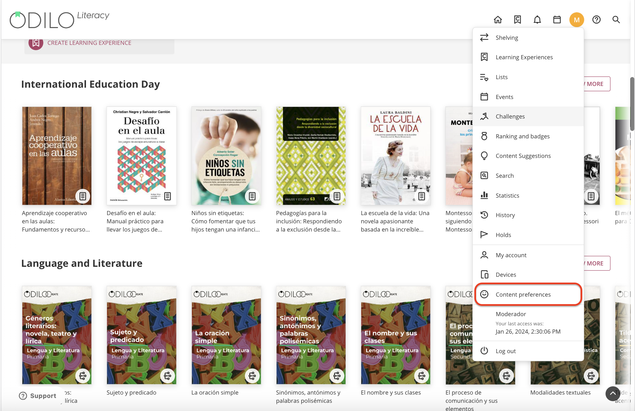Click the orange M user avatar
Screen dimensions: 635x411
tap(577, 20)
